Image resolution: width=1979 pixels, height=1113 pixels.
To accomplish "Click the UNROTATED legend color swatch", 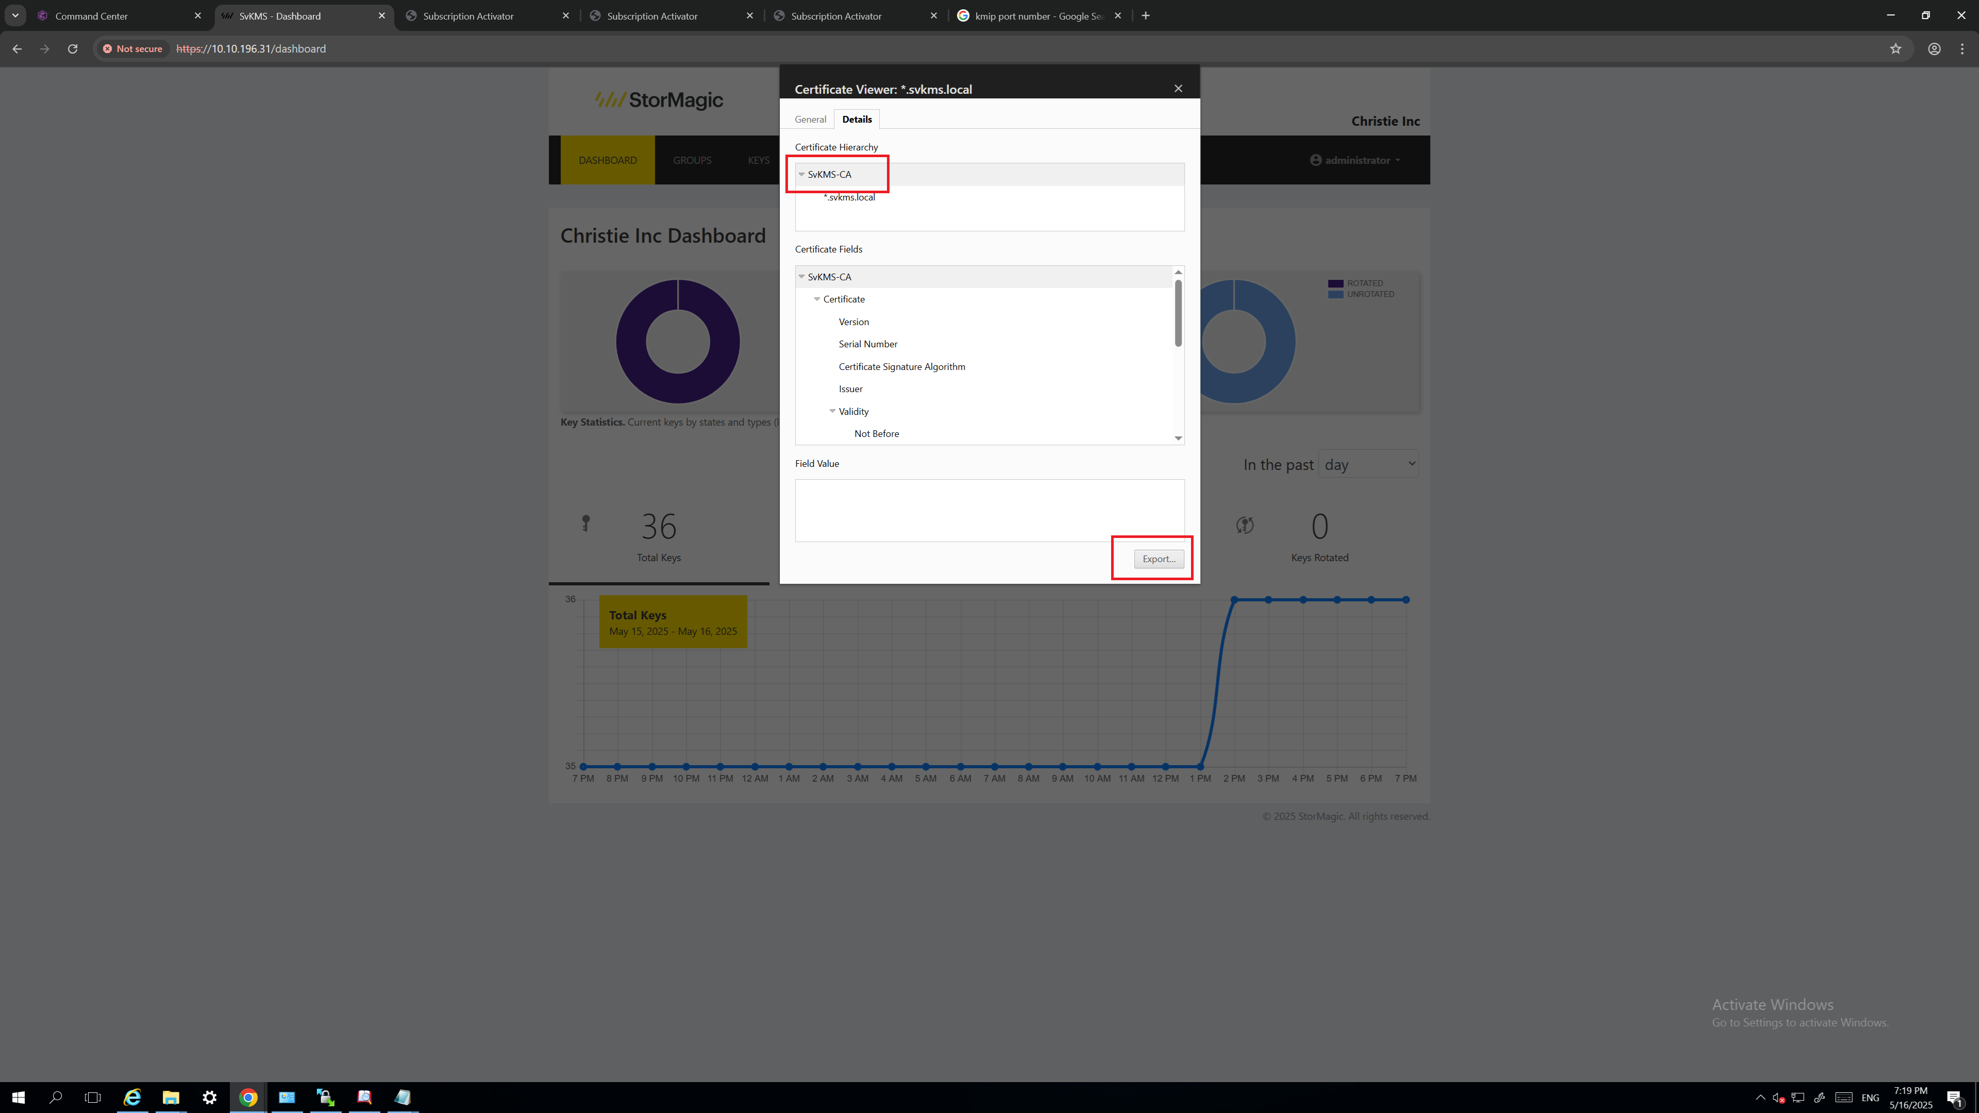I will pos(1335,294).
